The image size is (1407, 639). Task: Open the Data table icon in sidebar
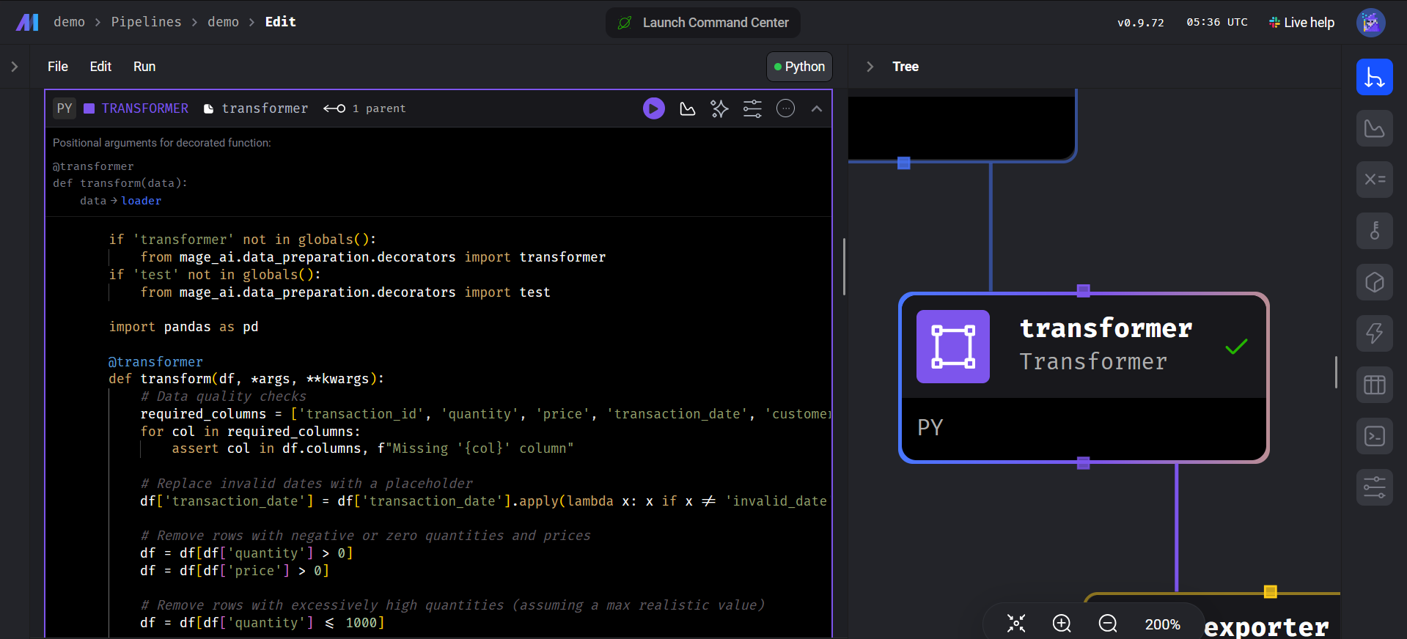click(1374, 385)
